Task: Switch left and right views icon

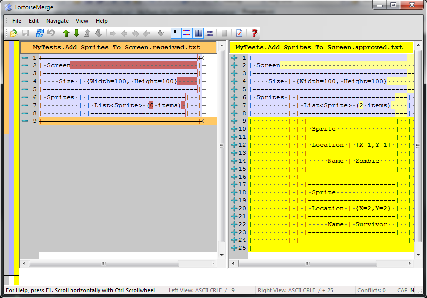Action: [210, 33]
